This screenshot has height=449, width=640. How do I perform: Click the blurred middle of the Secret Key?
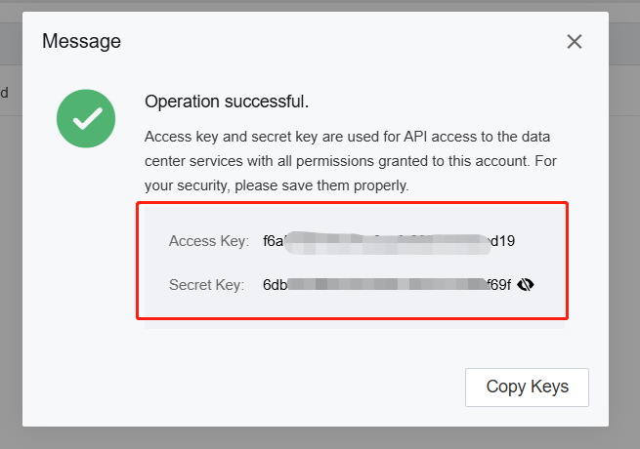(388, 284)
